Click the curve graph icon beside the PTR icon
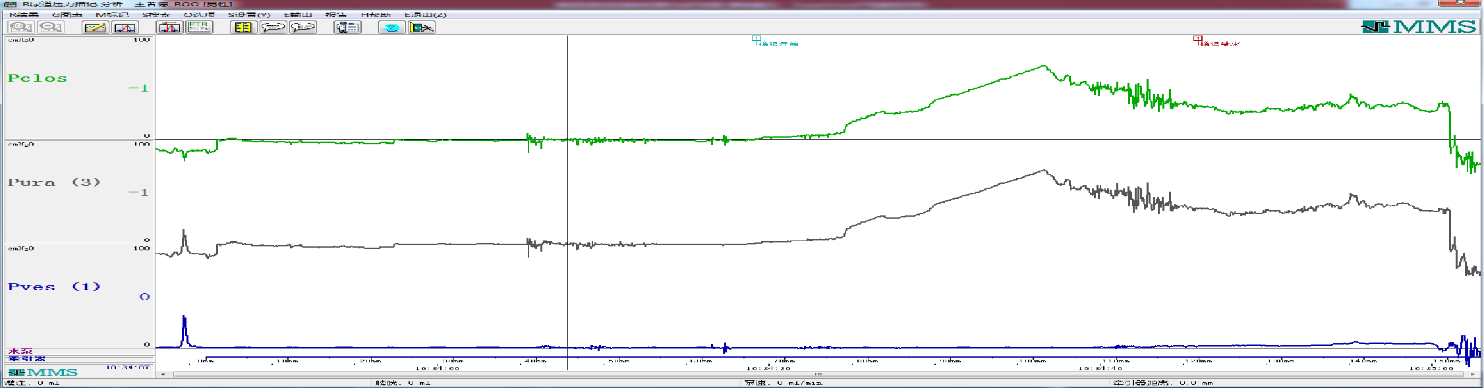This screenshot has width=1484, height=388. coord(169,27)
